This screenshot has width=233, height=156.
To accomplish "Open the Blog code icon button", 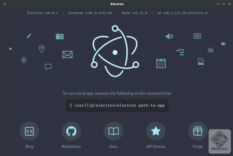I will coord(29,131).
